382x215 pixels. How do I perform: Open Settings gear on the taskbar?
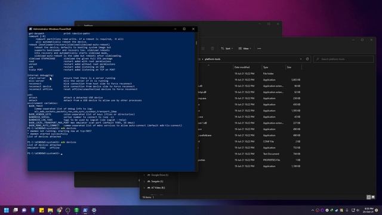(94, 210)
